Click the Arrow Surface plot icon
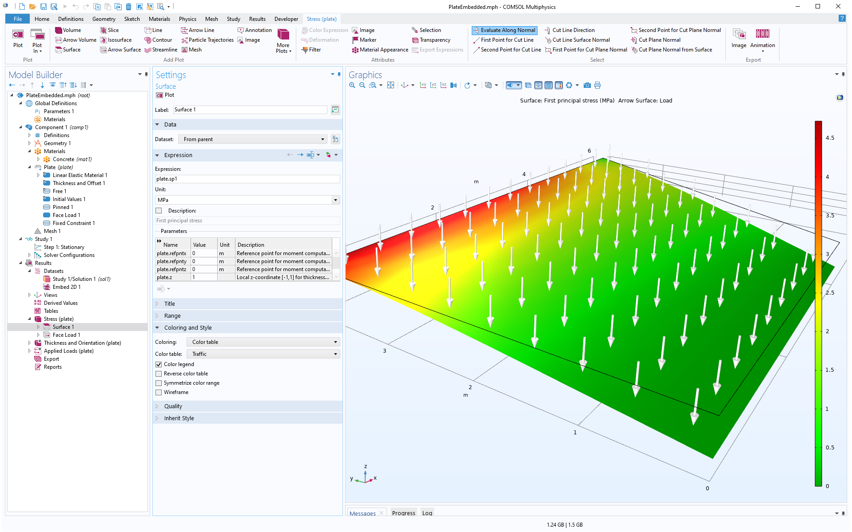852x532 pixels. (x=103, y=50)
